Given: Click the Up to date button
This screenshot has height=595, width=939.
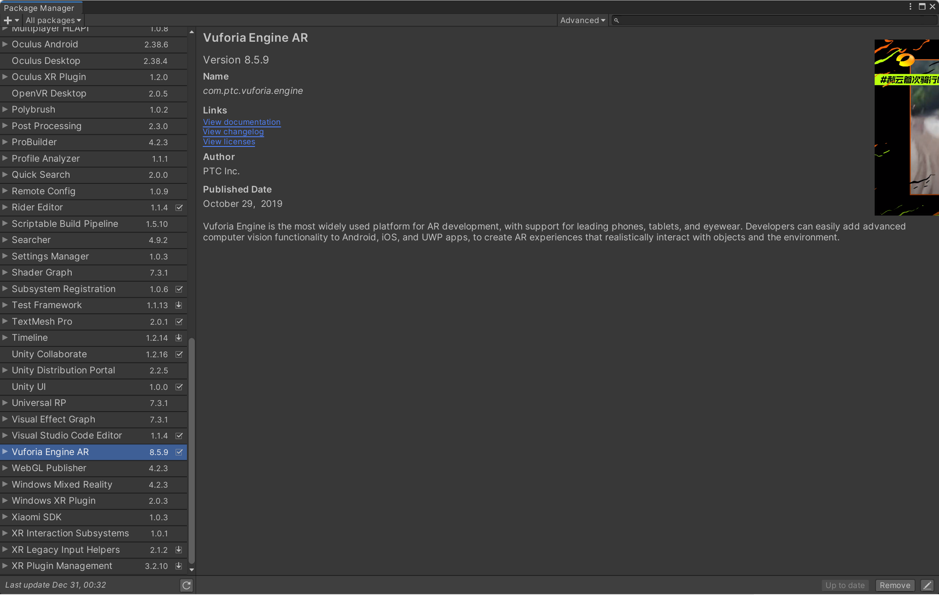Looking at the screenshot, I should pyautogui.click(x=845, y=585).
